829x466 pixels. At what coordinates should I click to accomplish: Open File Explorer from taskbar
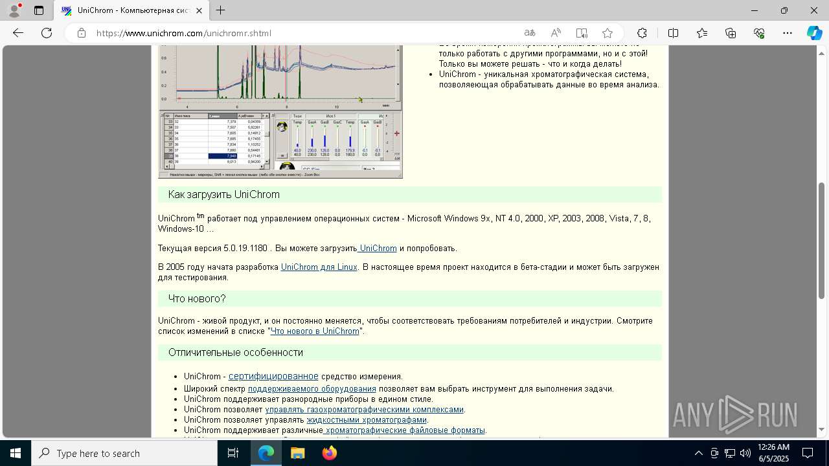297,453
